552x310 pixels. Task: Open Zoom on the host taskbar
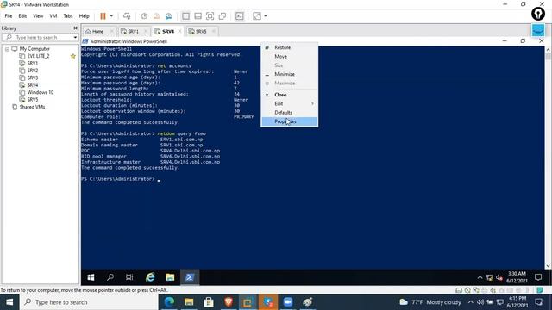tap(288, 302)
